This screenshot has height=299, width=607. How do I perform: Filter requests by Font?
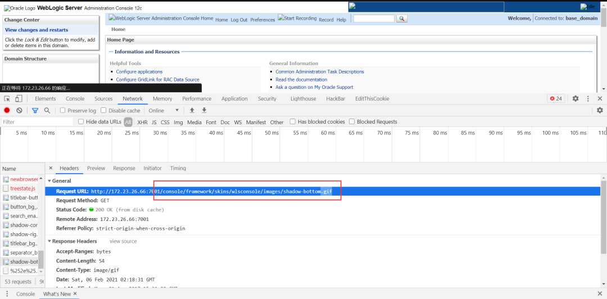pyautogui.click(x=211, y=123)
